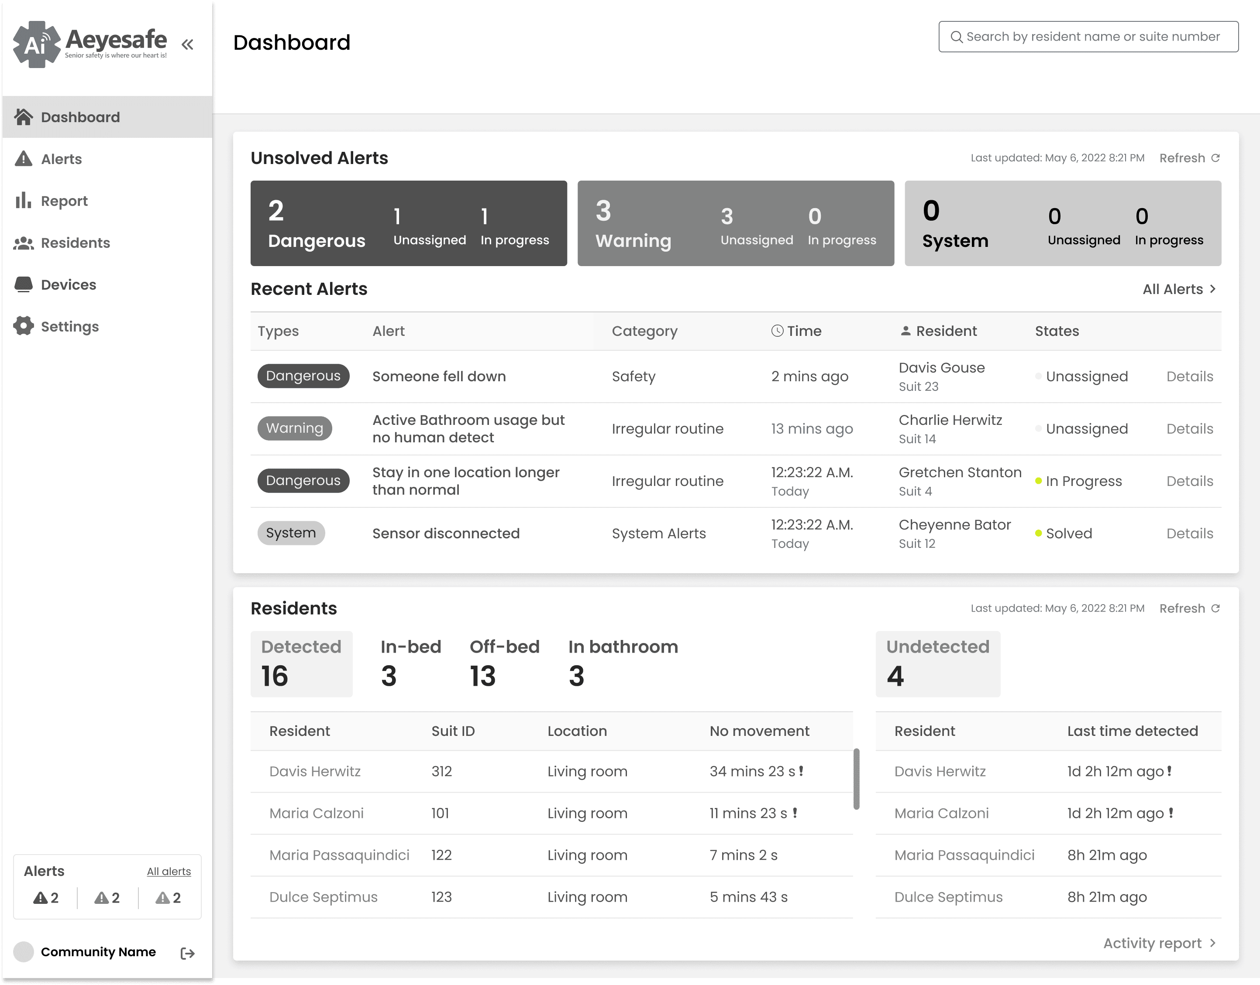
Task: Select the Off-bed residents filter
Action: [x=504, y=664]
